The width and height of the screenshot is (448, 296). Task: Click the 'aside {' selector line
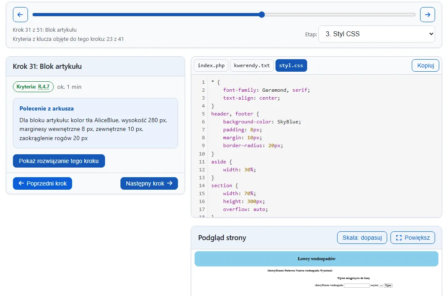(222, 162)
